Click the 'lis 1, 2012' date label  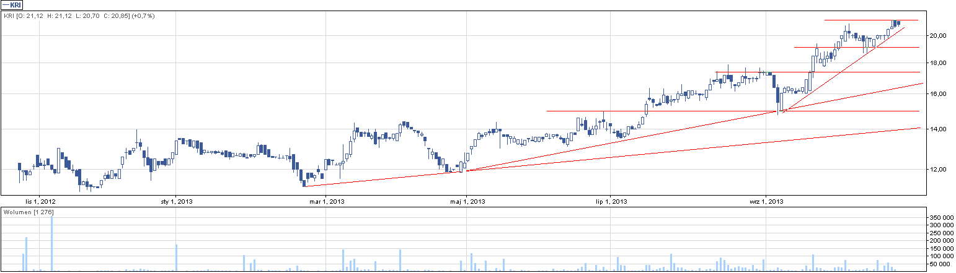[41, 202]
